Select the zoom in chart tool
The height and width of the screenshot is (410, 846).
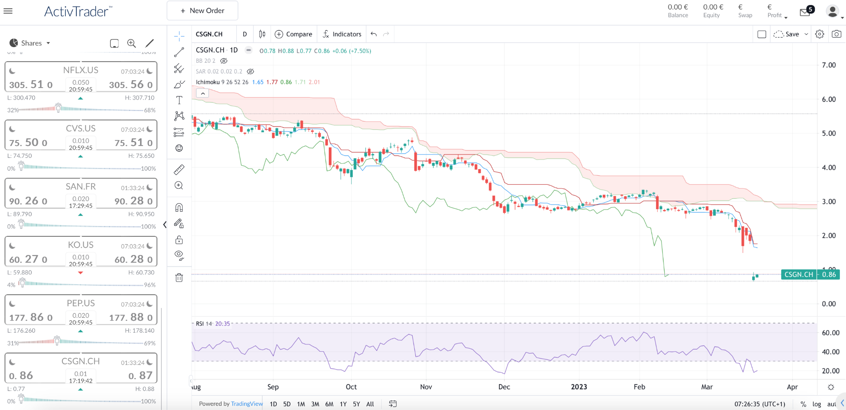[179, 186]
